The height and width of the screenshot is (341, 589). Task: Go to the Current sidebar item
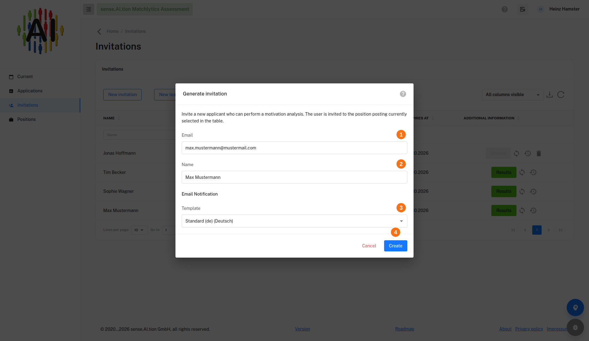click(40, 77)
